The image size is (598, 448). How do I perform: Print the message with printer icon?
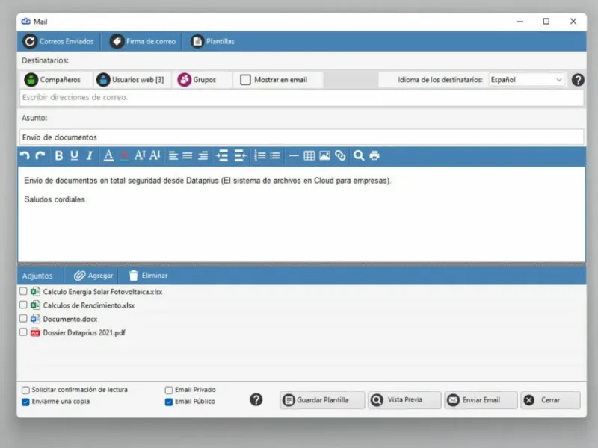[374, 155]
